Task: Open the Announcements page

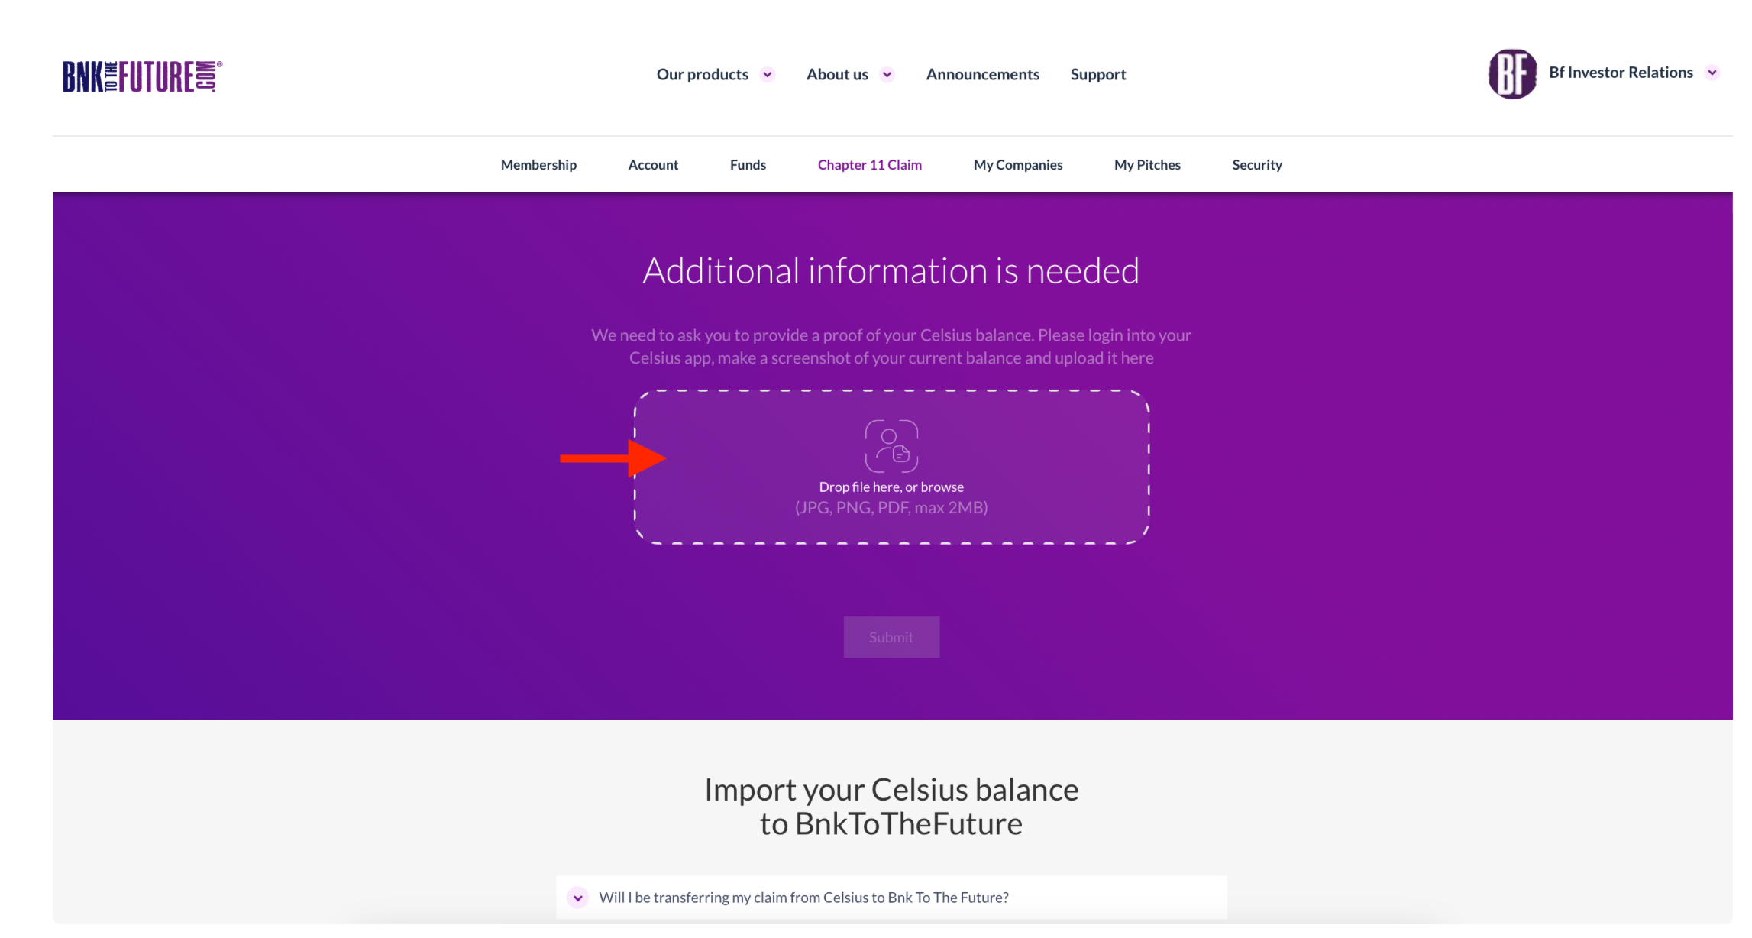Action: 982,75
